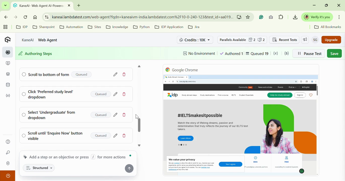Edit the 'Click Preferred study level dropdown' step

(115, 94)
